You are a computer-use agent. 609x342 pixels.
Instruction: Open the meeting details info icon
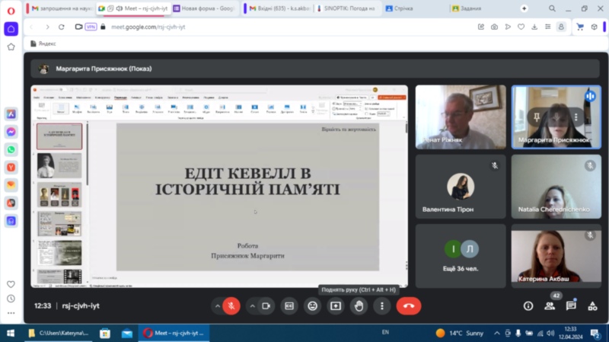coord(528,305)
